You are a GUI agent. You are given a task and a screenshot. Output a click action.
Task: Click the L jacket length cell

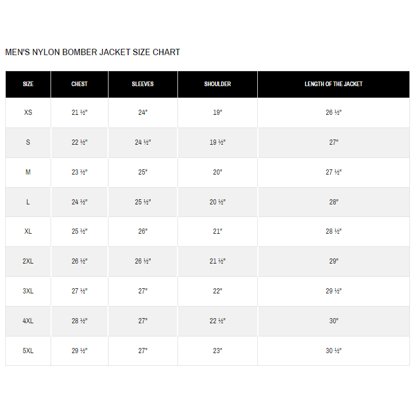(334, 202)
